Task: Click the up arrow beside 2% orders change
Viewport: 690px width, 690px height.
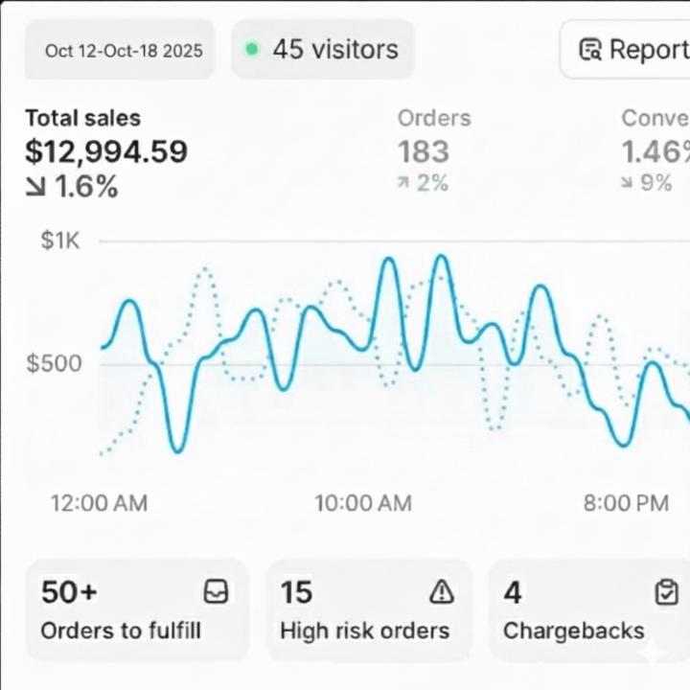Action: click(x=403, y=182)
